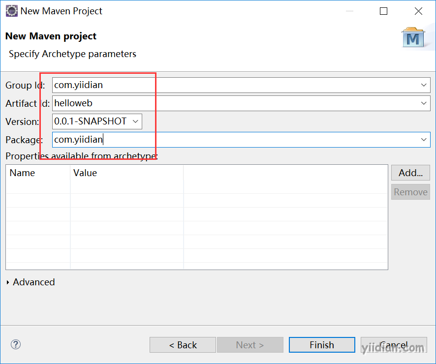Open the Artifact Id dropdown arrow
This screenshot has height=364, width=436.
(x=424, y=103)
